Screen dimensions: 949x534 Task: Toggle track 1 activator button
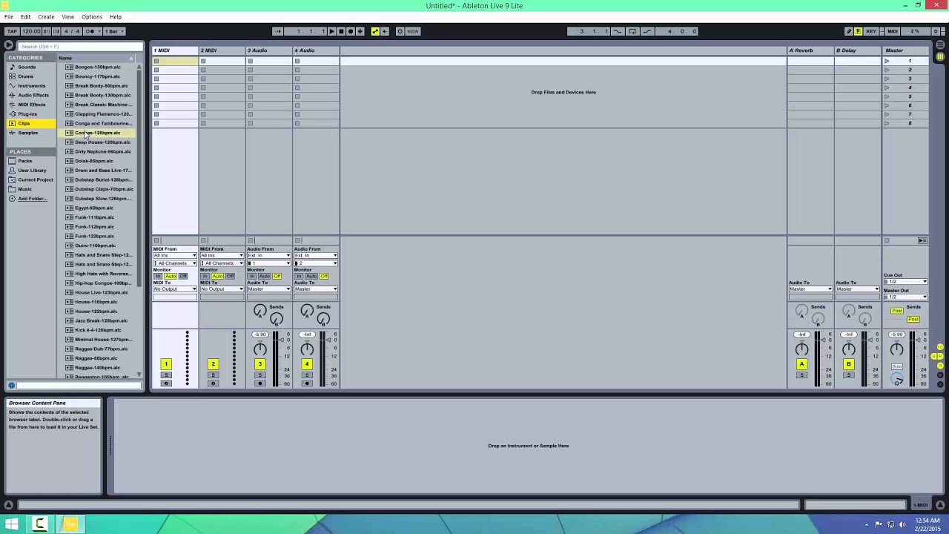click(x=166, y=364)
